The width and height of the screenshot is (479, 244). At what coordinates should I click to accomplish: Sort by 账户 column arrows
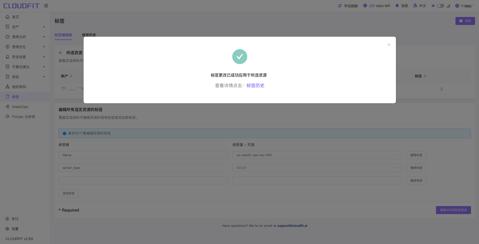[71, 76]
